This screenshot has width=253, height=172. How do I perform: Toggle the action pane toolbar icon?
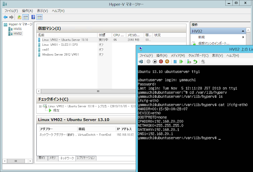click(40, 17)
